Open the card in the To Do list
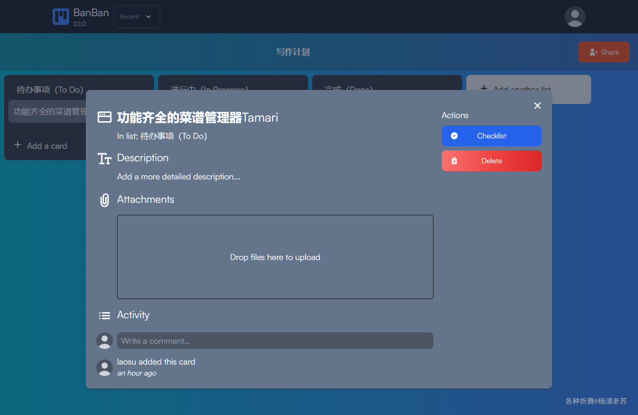 (x=47, y=111)
